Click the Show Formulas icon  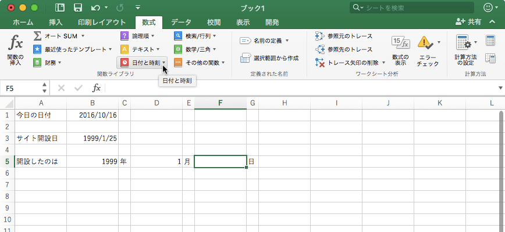coord(400,42)
